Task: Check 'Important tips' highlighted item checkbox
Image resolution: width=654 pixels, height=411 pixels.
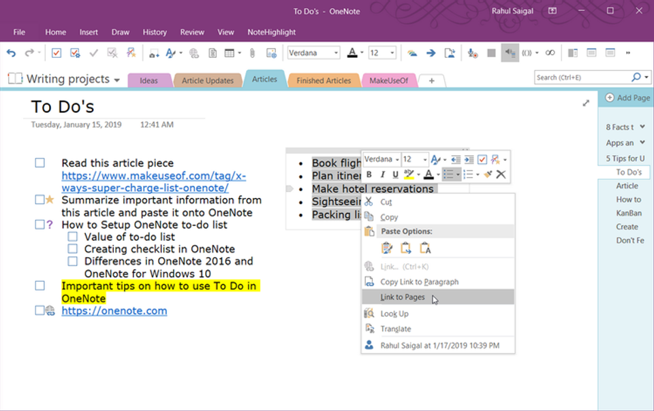Action: (40, 286)
